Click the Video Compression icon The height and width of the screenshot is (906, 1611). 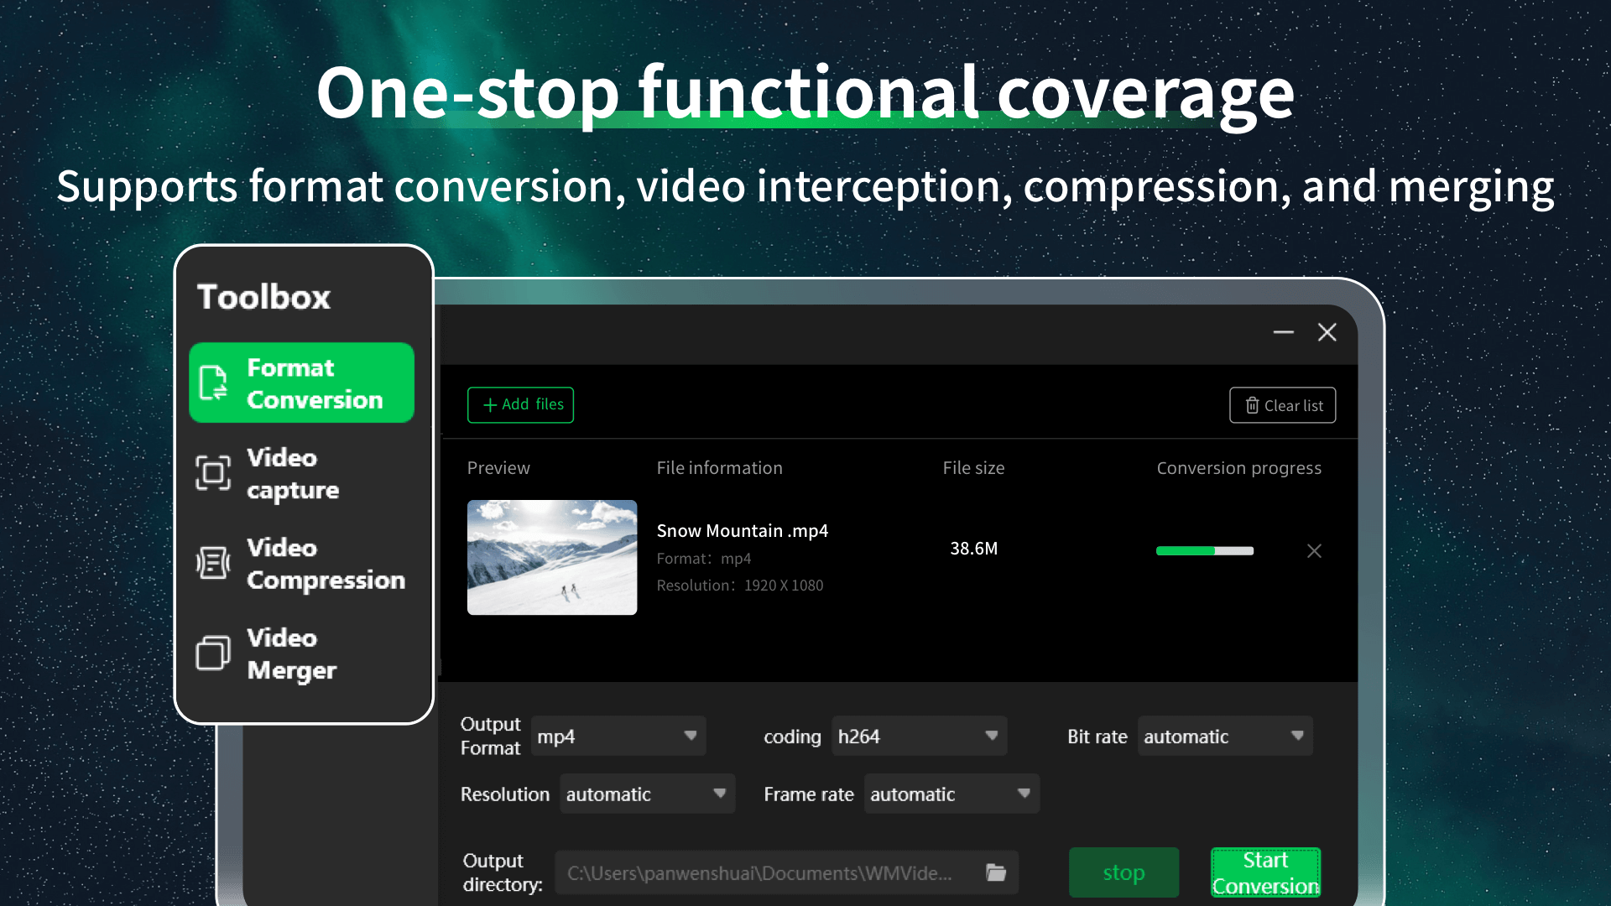point(213,563)
